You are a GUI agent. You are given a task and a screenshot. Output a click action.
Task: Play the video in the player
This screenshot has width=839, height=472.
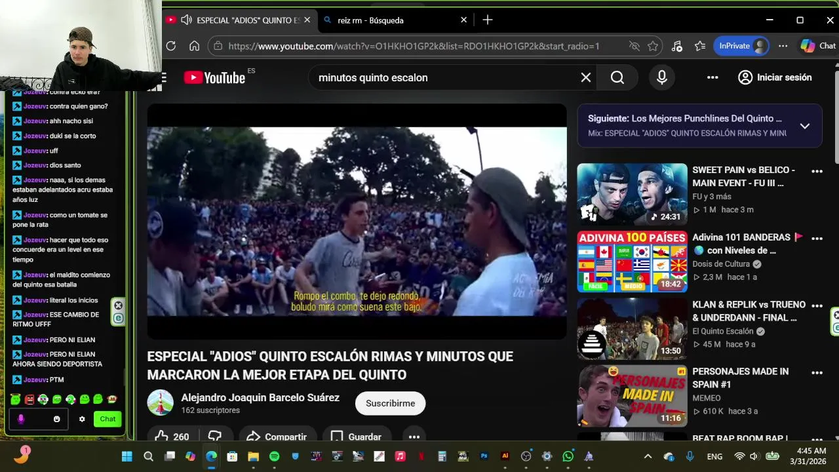(357, 222)
